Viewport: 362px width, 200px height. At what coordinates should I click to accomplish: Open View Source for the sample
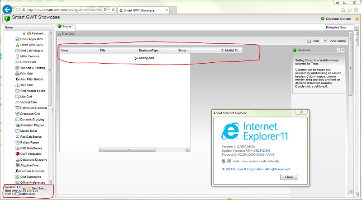tap(335, 41)
